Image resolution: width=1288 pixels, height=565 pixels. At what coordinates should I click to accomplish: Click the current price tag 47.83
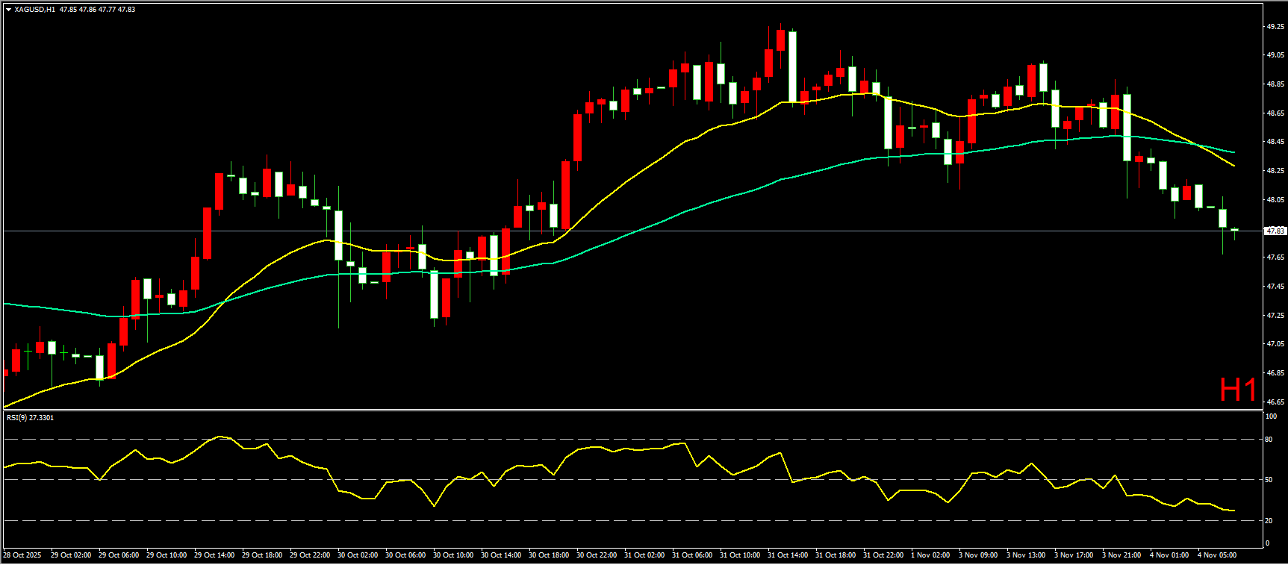click(1275, 231)
